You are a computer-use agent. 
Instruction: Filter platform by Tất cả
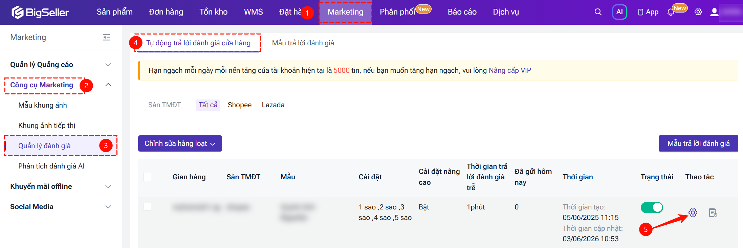(x=208, y=105)
